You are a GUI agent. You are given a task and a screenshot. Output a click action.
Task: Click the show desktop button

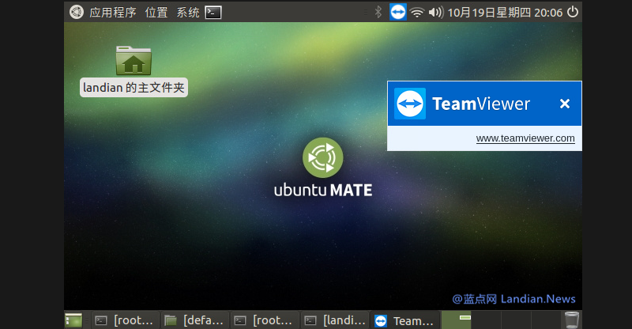point(73,320)
